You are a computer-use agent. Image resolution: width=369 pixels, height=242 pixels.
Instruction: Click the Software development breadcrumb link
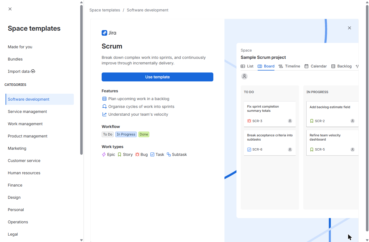click(148, 10)
